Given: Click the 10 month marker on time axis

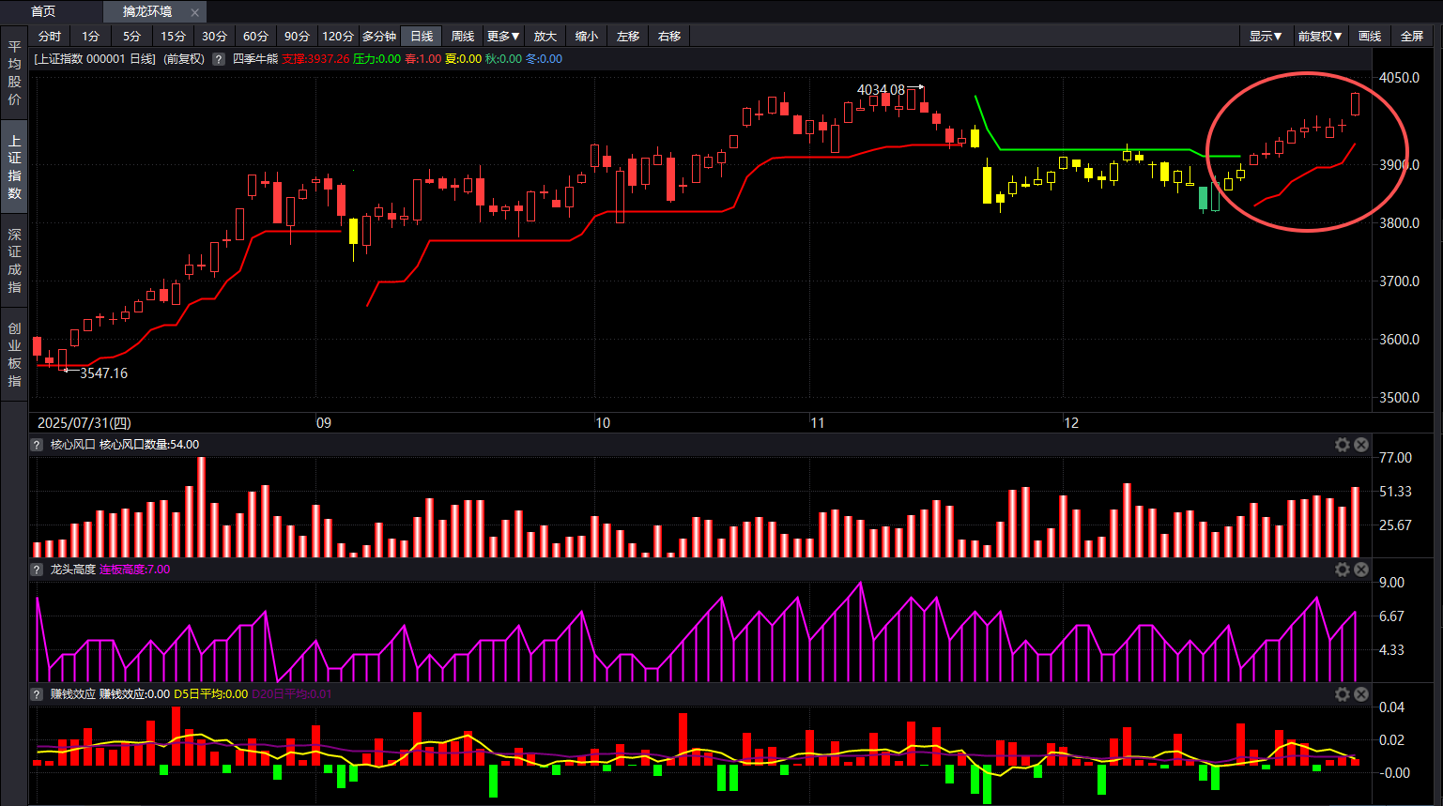Looking at the screenshot, I should pyautogui.click(x=603, y=423).
